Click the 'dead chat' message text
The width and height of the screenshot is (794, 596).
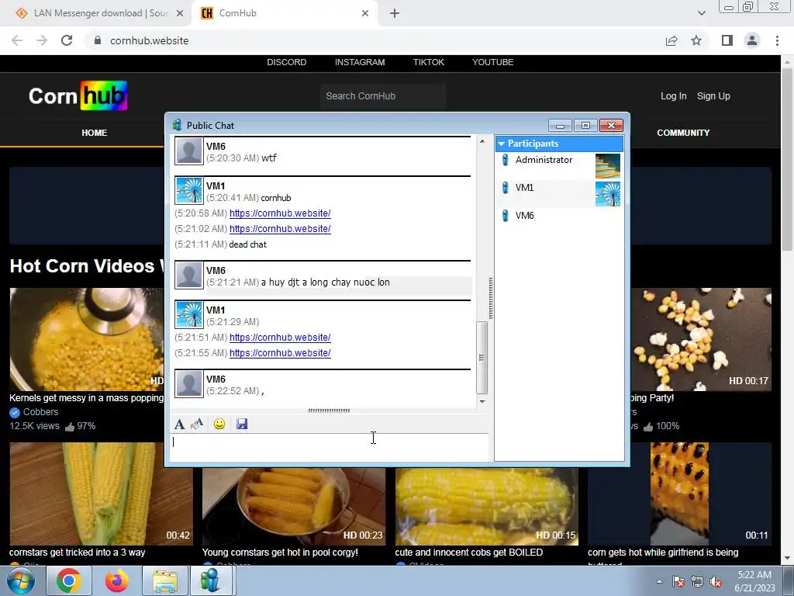coord(247,244)
